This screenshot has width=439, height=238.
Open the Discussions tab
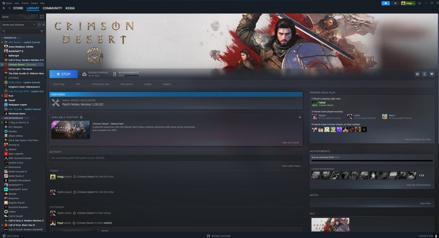[x=127, y=84]
